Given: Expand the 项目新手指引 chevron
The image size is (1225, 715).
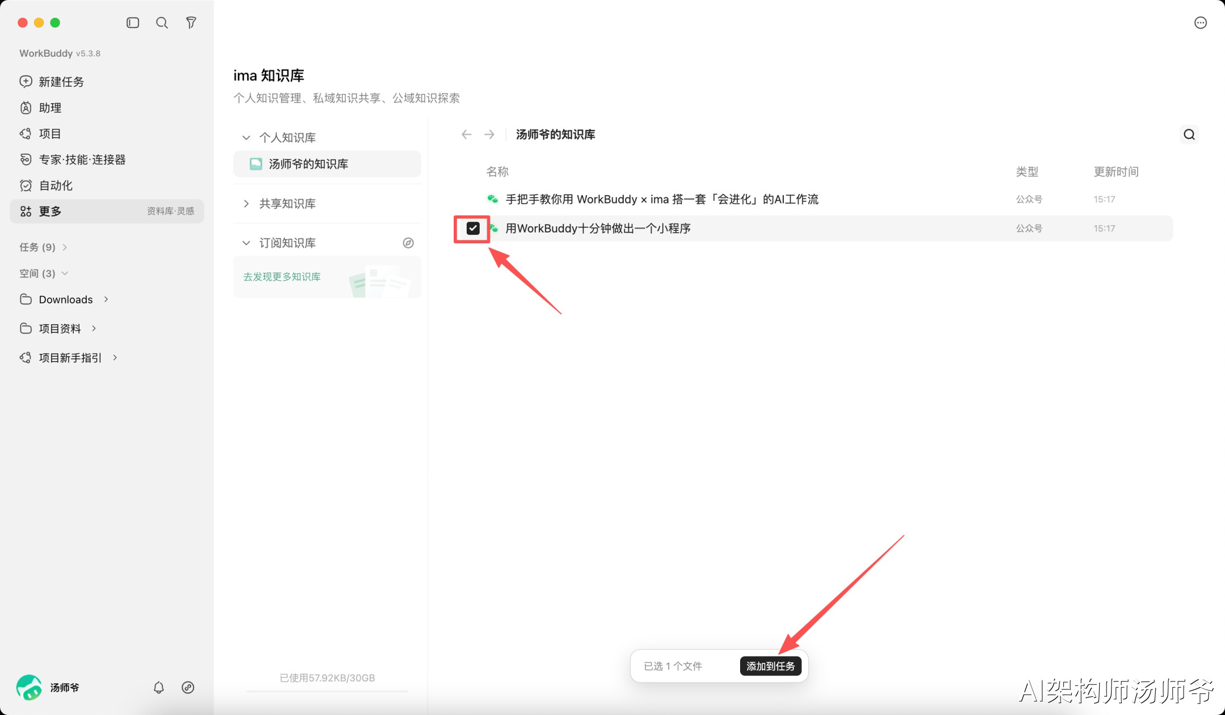Looking at the screenshot, I should point(115,357).
